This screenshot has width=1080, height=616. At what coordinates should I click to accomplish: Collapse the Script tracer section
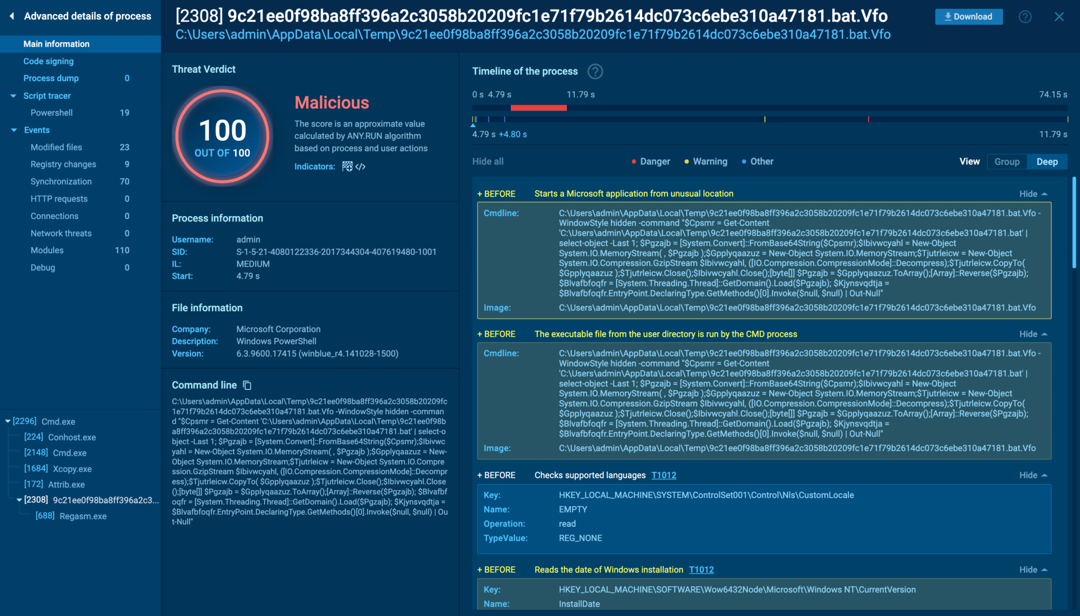click(13, 96)
